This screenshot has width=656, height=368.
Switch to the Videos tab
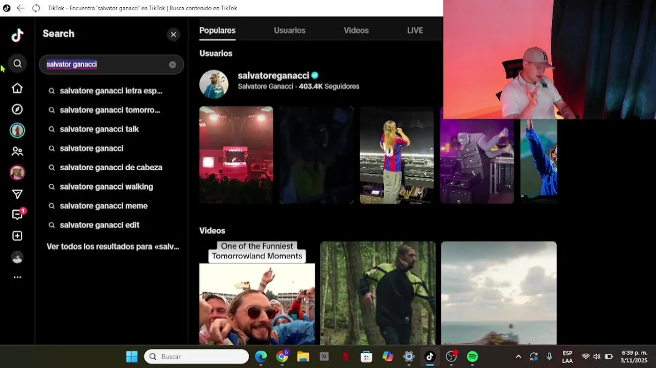[356, 31]
